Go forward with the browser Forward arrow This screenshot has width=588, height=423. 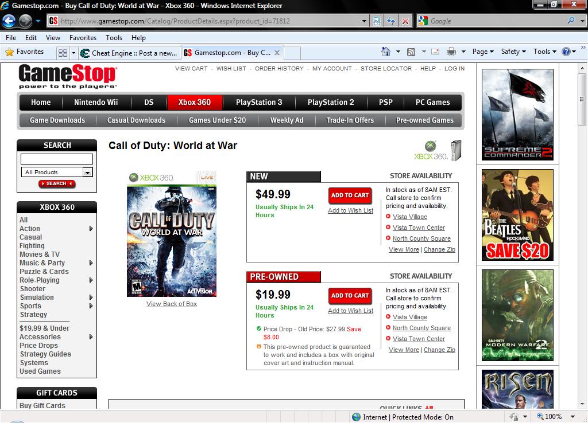click(25, 21)
